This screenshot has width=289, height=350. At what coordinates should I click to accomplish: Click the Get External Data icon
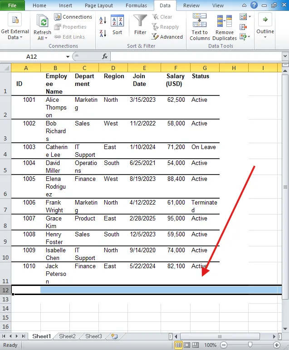coord(15,20)
